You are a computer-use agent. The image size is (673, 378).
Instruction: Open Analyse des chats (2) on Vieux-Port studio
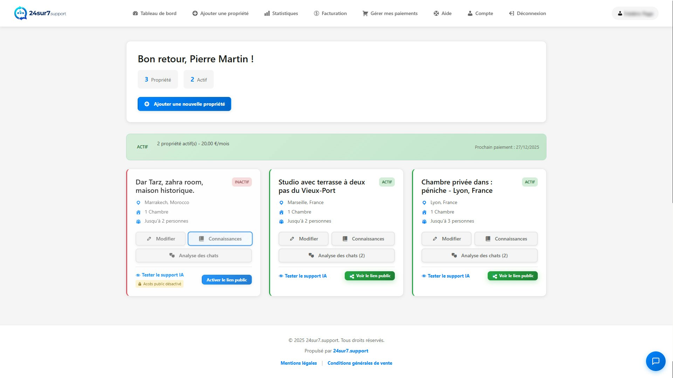[336, 255]
